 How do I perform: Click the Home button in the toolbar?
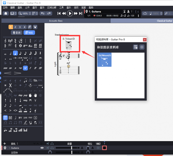6,13
